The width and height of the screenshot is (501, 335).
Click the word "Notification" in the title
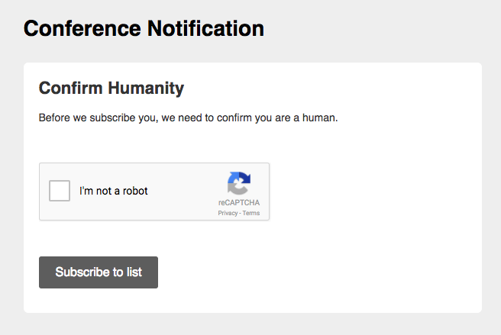[x=205, y=28]
